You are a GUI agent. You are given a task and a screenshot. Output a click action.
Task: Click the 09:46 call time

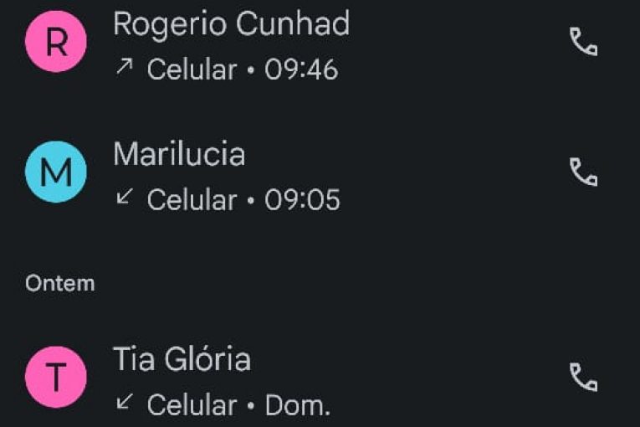pyautogui.click(x=301, y=69)
